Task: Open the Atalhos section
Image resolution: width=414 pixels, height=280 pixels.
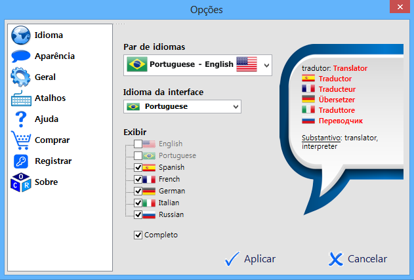Action: (50, 98)
